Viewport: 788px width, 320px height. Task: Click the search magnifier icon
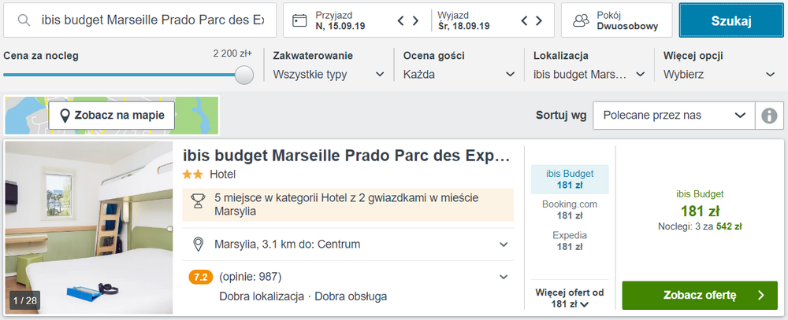pos(24,20)
